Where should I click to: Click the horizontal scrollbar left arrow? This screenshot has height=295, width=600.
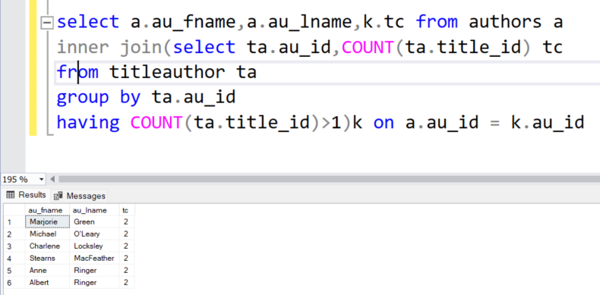pos(53,179)
